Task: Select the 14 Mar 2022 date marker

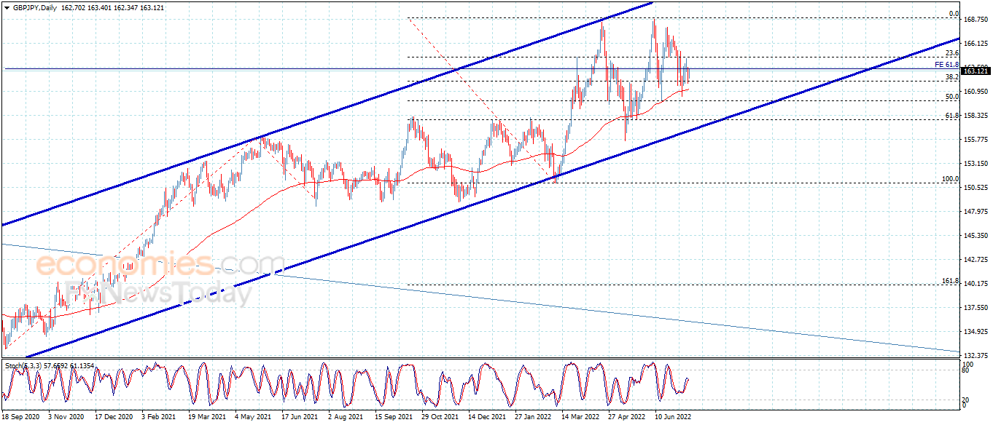Action: pyautogui.click(x=580, y=418)
